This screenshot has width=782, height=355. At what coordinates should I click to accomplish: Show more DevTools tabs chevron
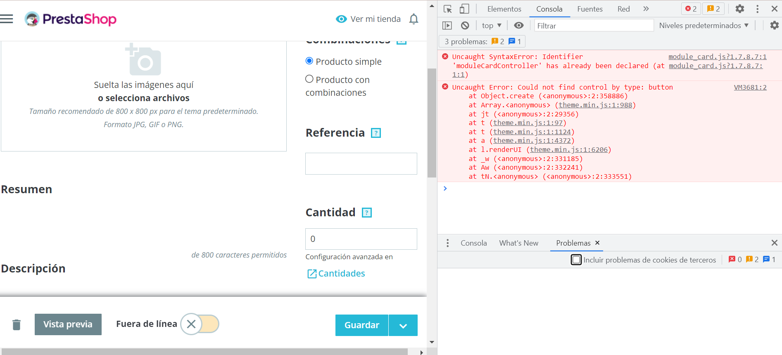tap(646, 9)
